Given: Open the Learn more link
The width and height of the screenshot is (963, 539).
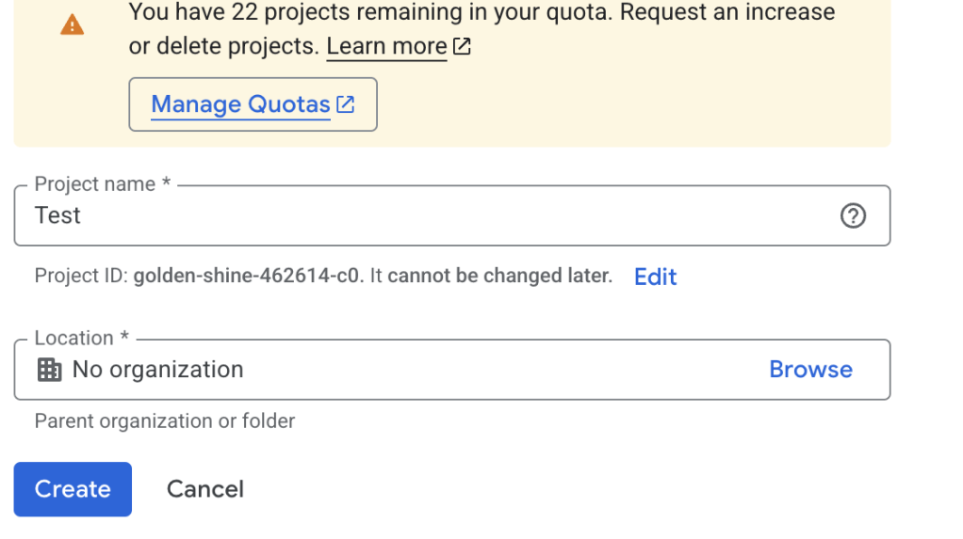Looking at the screenshot, I should tap(386, 46).
